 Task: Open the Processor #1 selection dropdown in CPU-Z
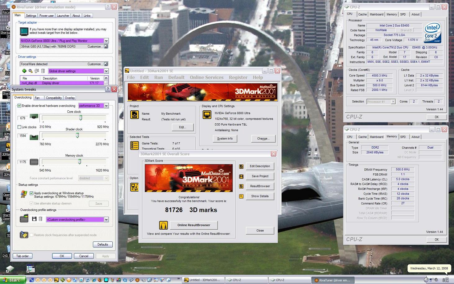(393, 102)
